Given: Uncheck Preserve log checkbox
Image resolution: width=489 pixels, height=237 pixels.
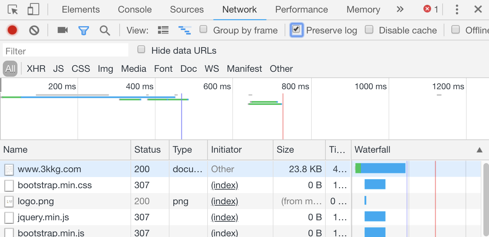Looking at the screenshot, I should point(296,30).
